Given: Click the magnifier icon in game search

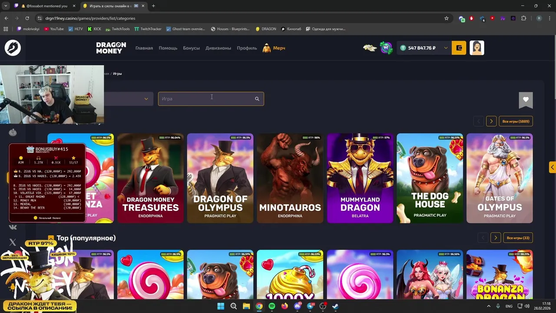Looking at the screenshot, I should 257,99.
